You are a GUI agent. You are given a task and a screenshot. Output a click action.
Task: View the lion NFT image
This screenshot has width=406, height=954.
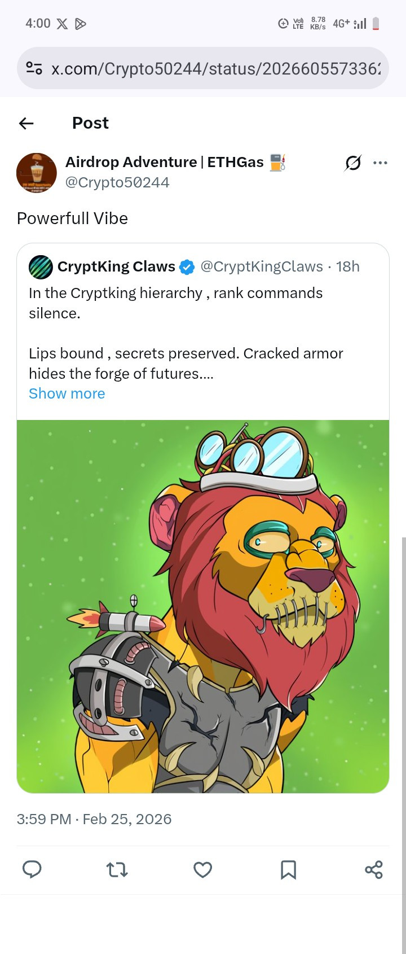click(203, 606)
